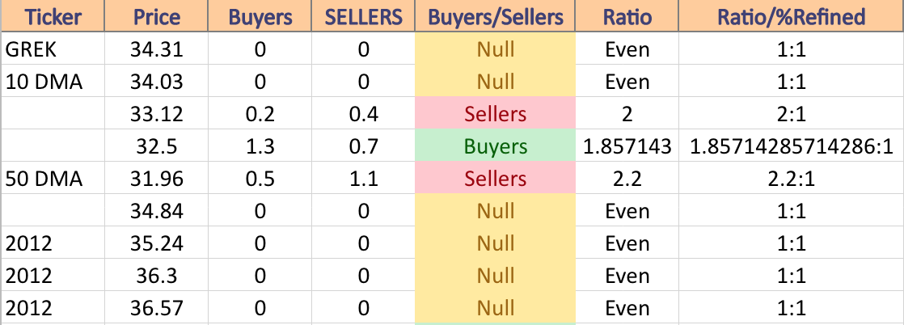Click the 1.85714285714286:1 cell
The image size is (904, 325).
(792, 146)
